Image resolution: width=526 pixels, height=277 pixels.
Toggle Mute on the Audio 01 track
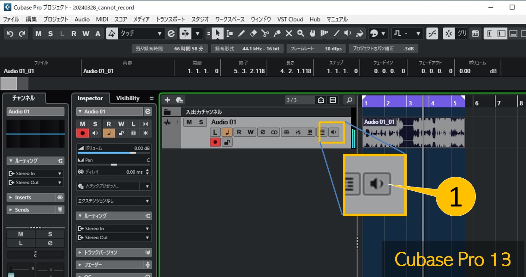[x=189, y=122]
